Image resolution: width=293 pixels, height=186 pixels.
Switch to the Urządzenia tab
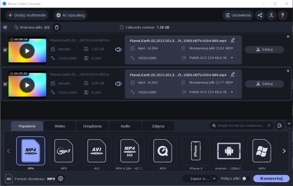(x=93, y=126)
